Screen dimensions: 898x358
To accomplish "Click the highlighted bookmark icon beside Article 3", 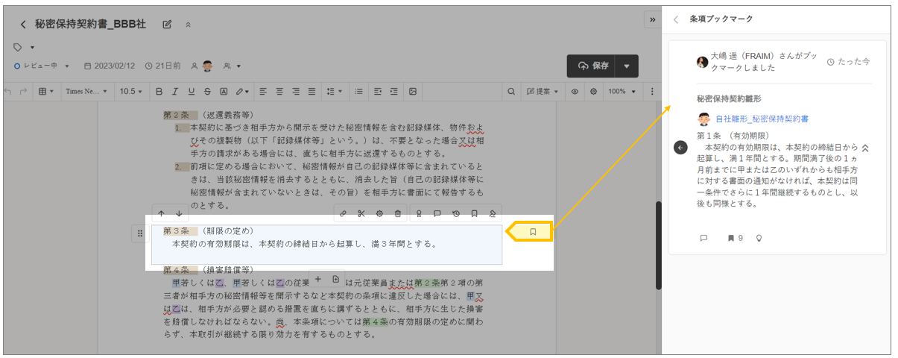I will [x=533, y=232].
